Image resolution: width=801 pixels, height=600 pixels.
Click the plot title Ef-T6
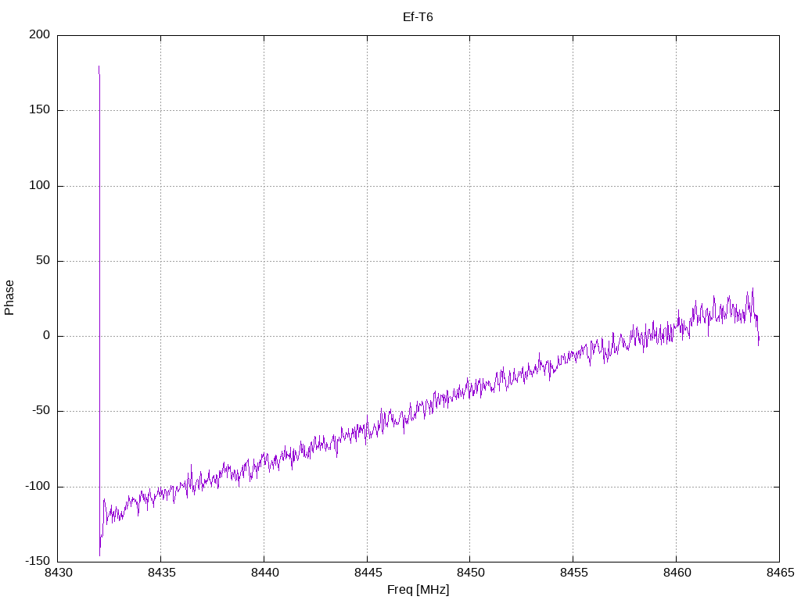click(x=418, y=17)
